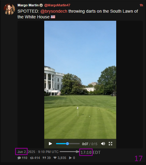Click the verified badge next to Margo Martin
Viewport: 146px width, 165px height.
click(x=41, y=5)
